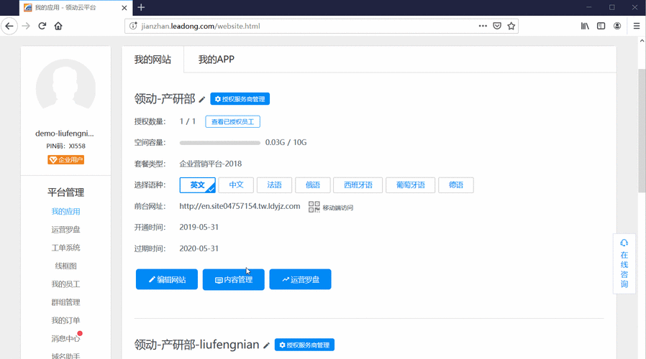Reload the page with the refresh icon

[42, 26]
